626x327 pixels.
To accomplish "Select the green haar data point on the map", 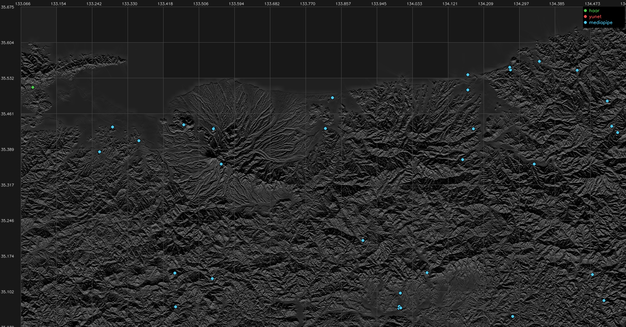I will [x=33, y=87].
